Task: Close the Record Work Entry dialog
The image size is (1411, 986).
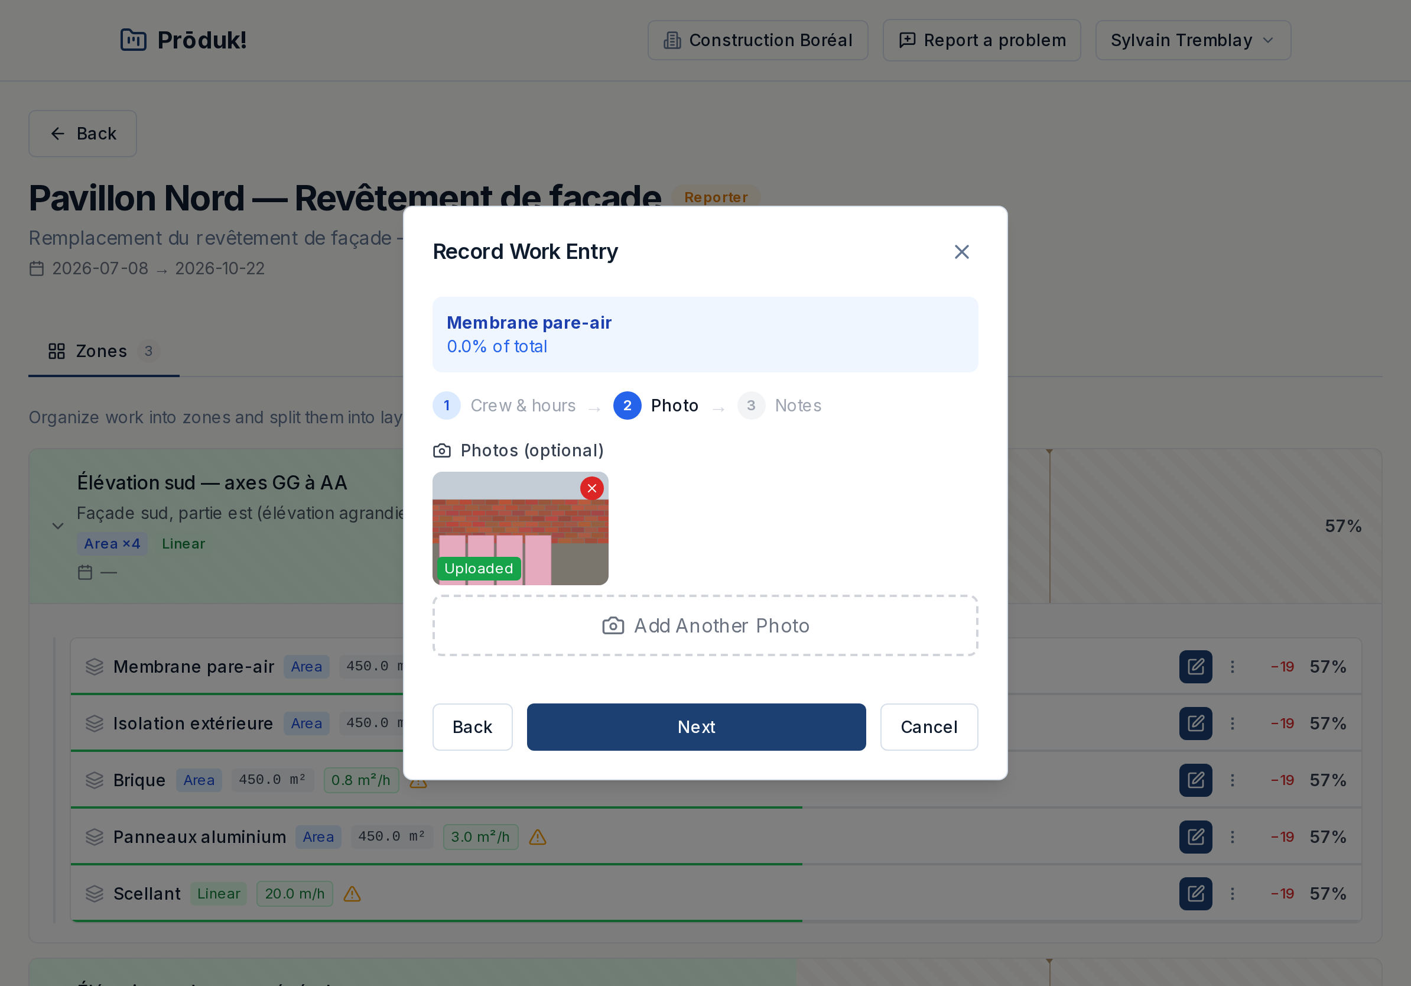Action: click(x=961, y=252)
